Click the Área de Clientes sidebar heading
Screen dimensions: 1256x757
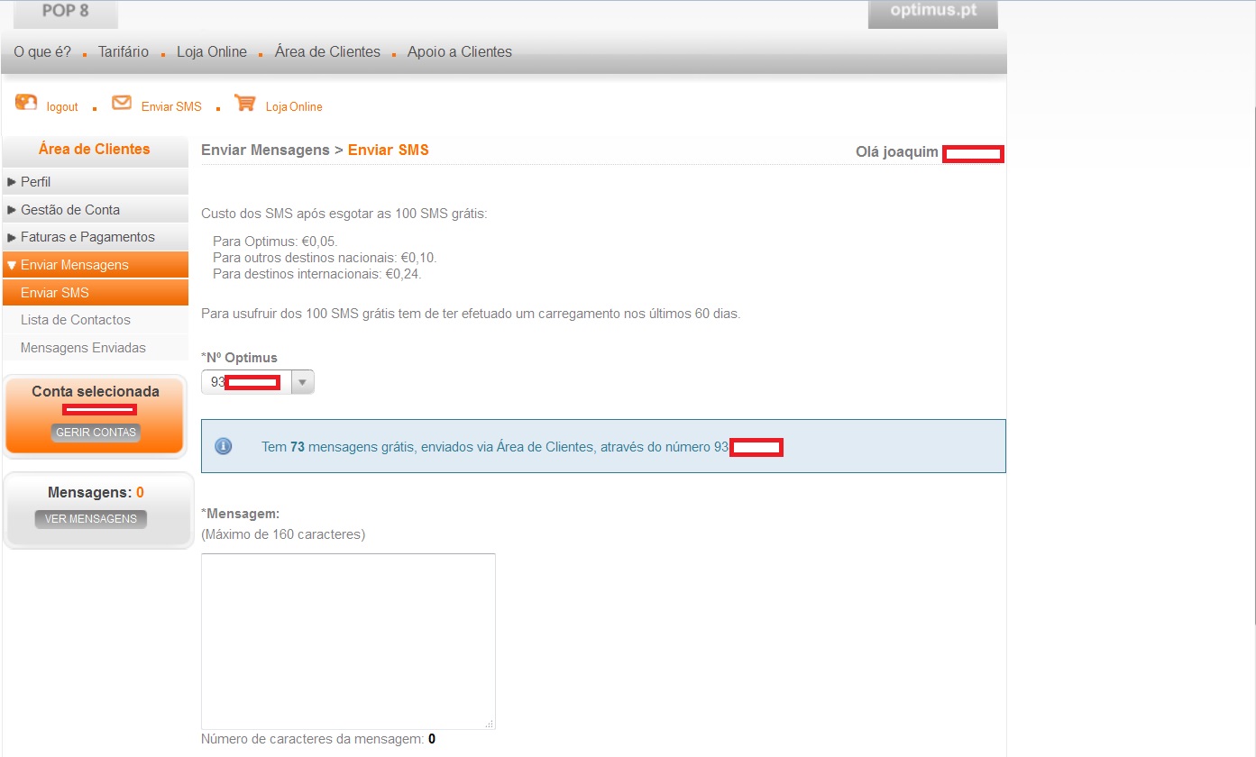click(x=95, y=150)
